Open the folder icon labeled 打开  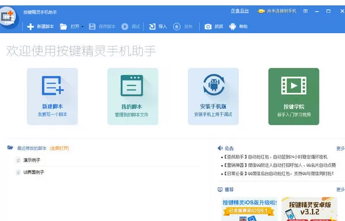(63, 27)
